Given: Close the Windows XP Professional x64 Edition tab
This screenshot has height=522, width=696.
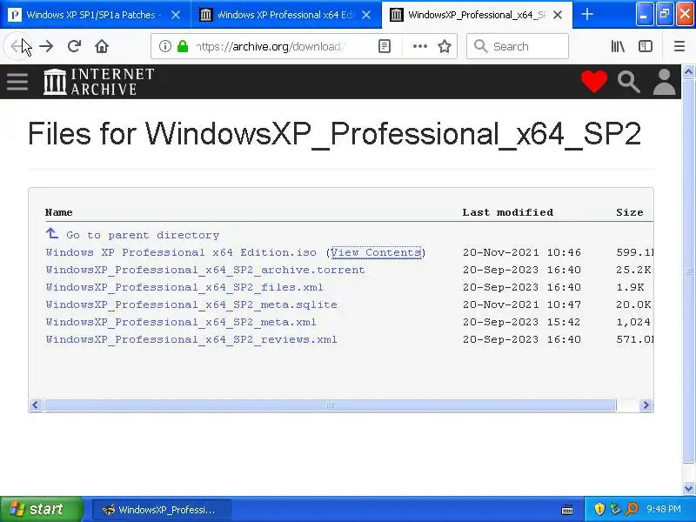Looking at the screenshot, I should pos(366,15).
